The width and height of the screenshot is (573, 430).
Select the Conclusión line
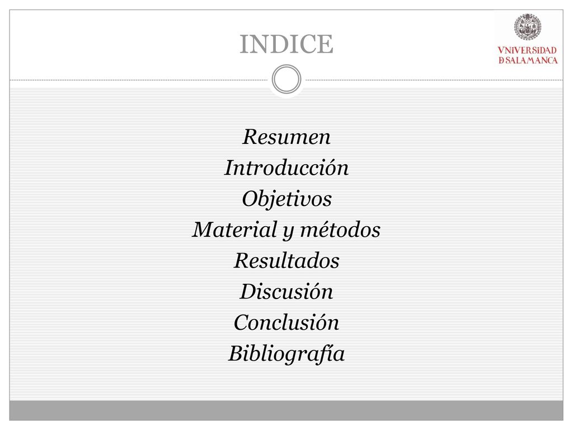click(x=286, y=322)
